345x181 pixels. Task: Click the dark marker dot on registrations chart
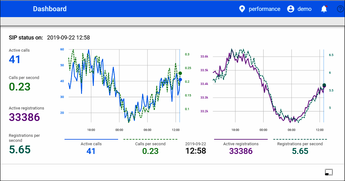point(324,86)
